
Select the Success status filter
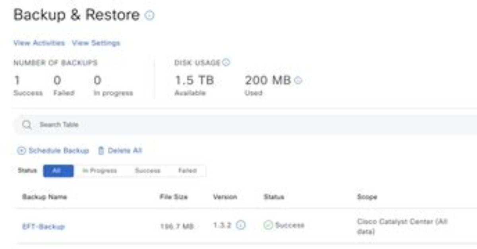[x=147, y=170]
